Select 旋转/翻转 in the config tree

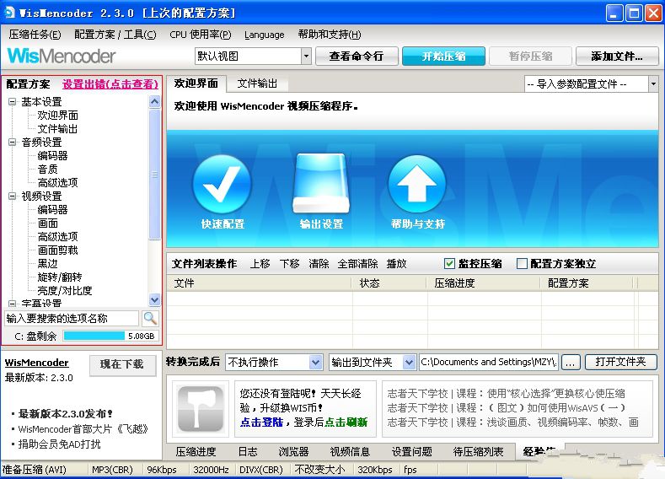(x=60, y=277)
